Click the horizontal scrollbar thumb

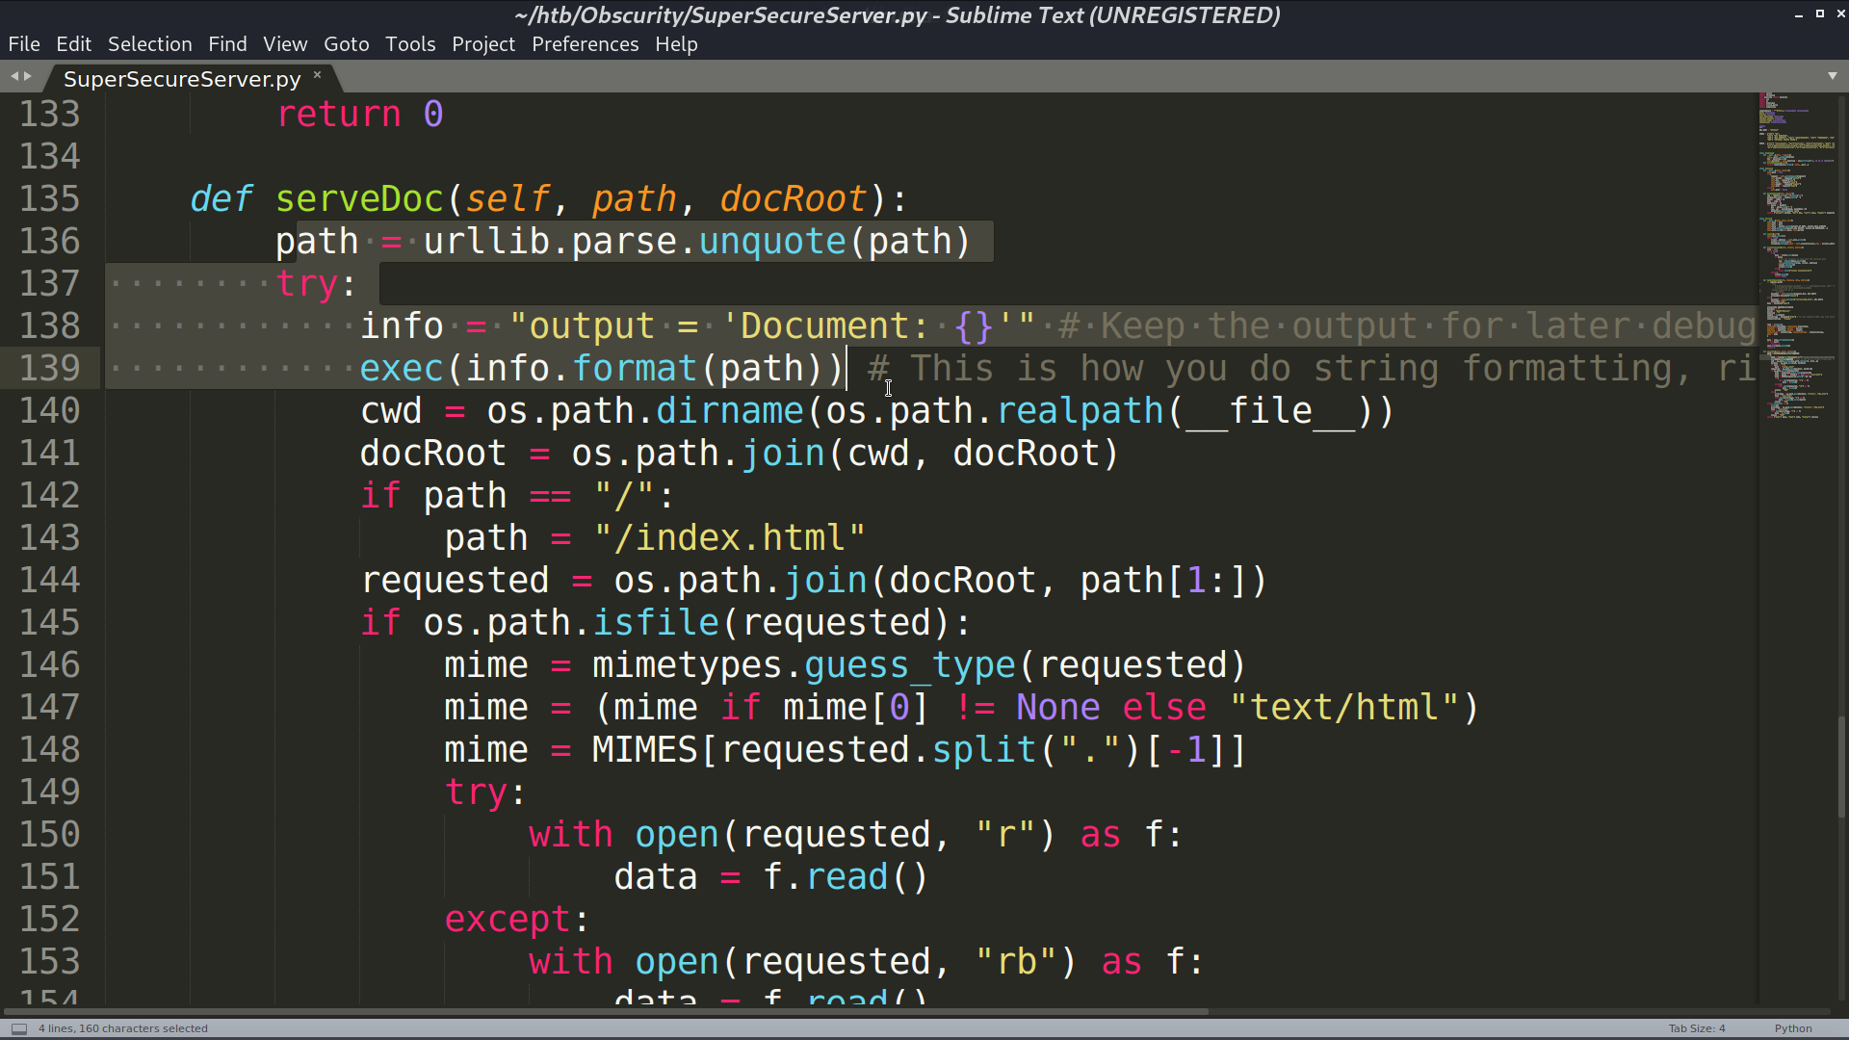[x=605, y=1012]
